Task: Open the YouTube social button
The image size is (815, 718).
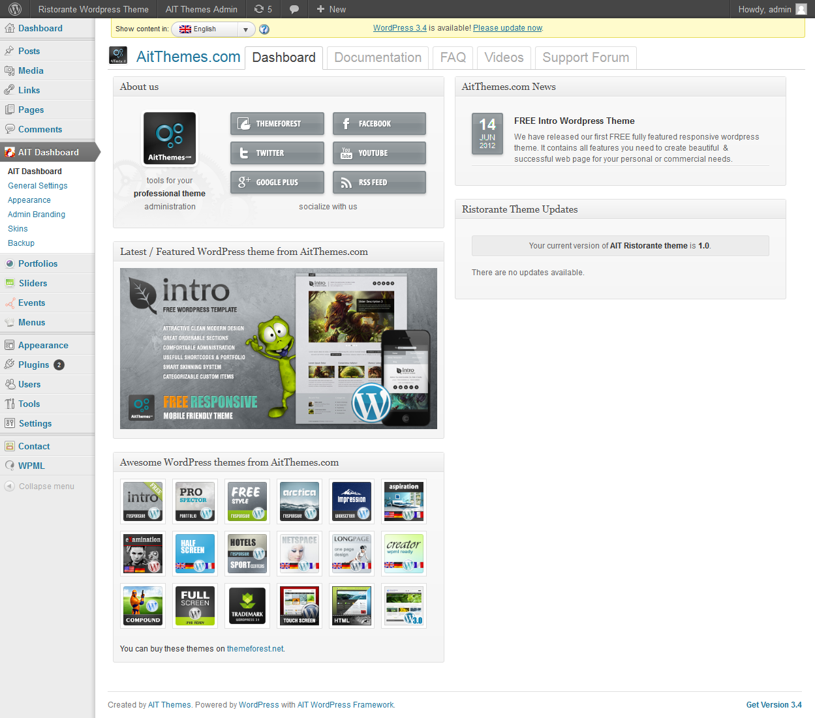Action: (379, 153)
